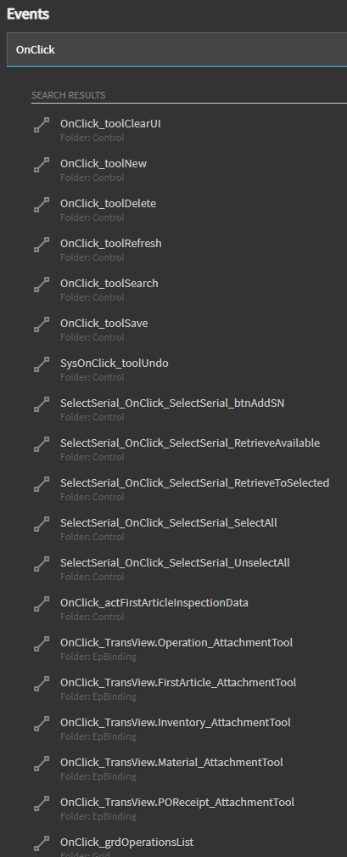Viewport: 347px width, 857px height.
Task: Open the SelectSerial_UnselectAll event
Action: point(189,569)
